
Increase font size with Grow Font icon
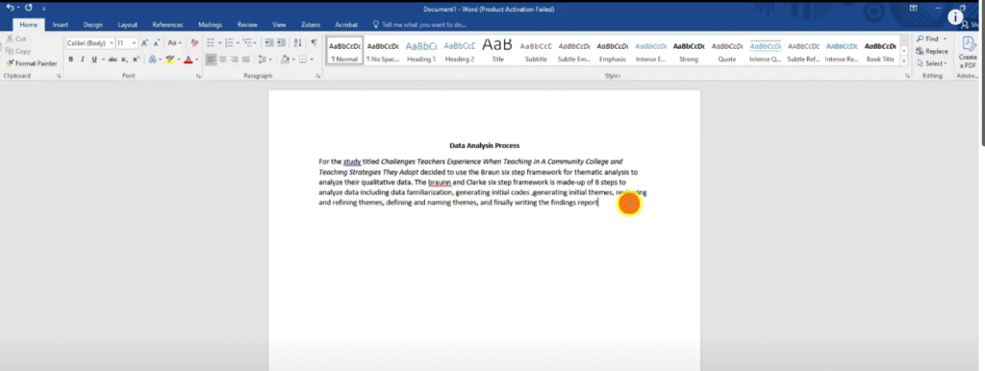pyautogui.click(x=144, y=43)
